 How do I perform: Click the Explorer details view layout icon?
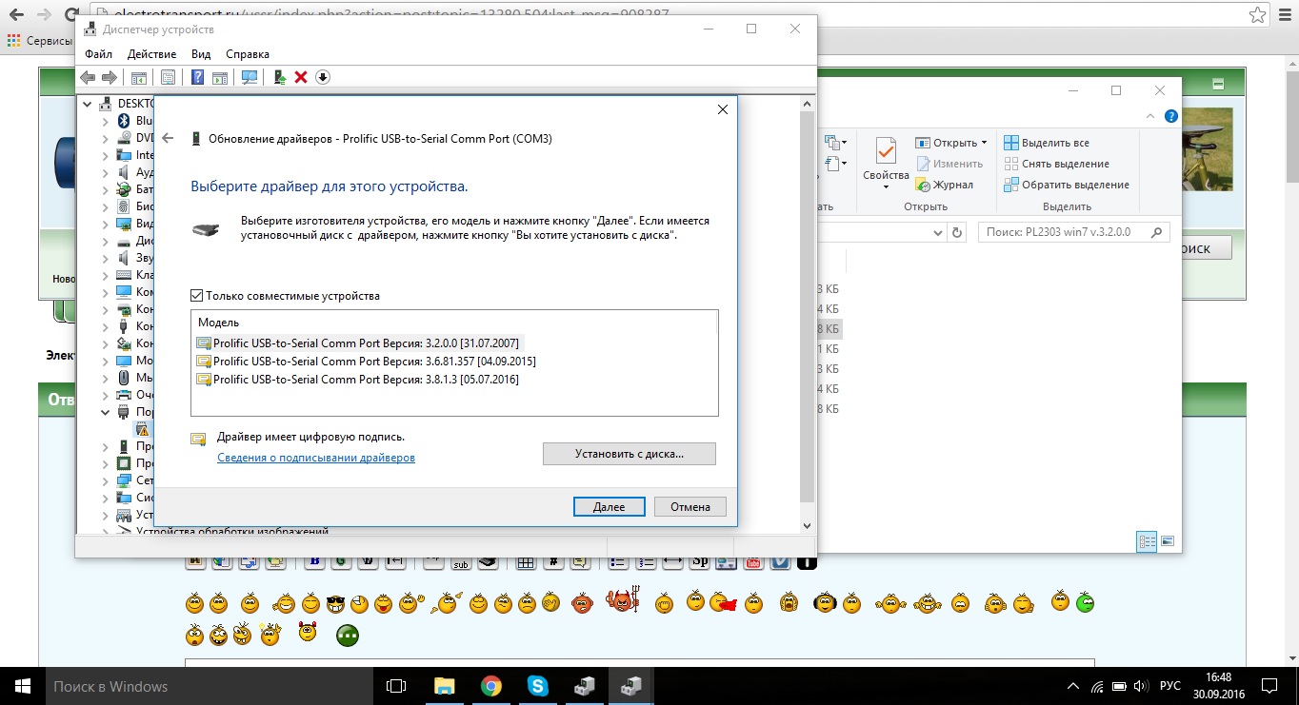coord(1147,541)
